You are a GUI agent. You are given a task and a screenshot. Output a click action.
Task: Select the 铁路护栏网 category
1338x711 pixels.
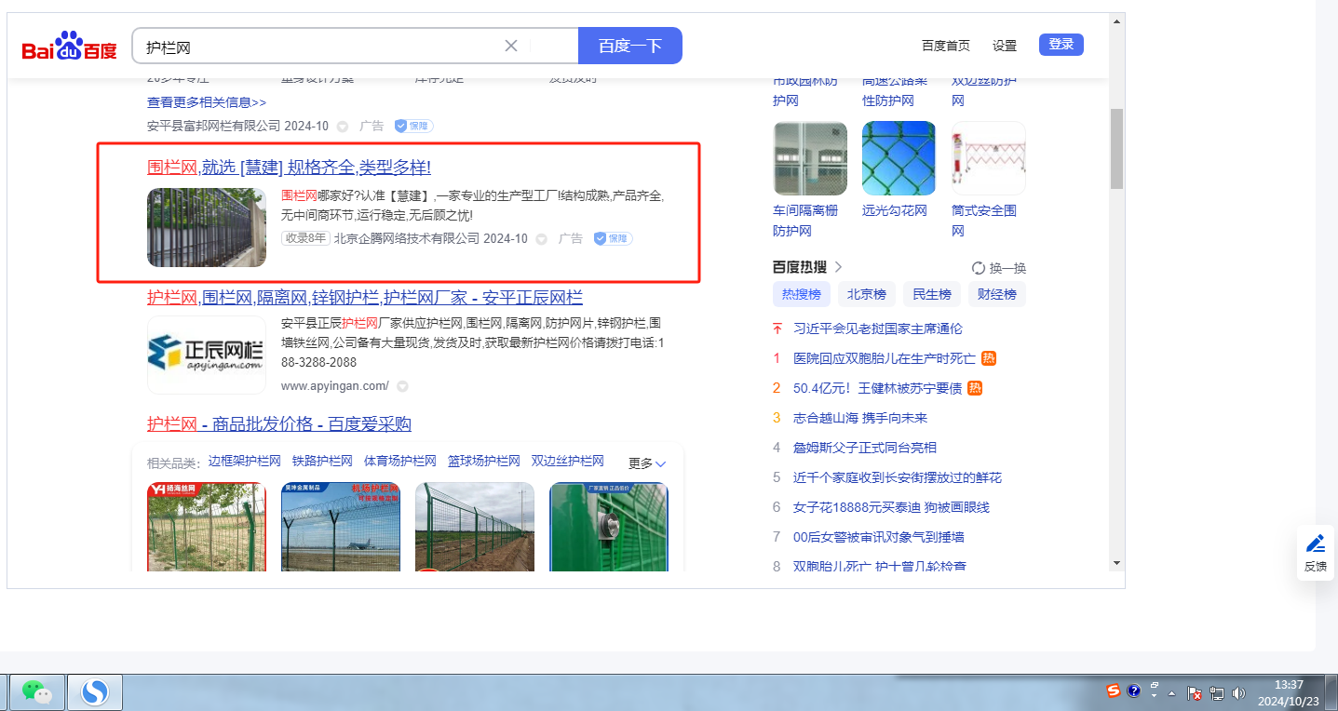click(x=322, y=462)
